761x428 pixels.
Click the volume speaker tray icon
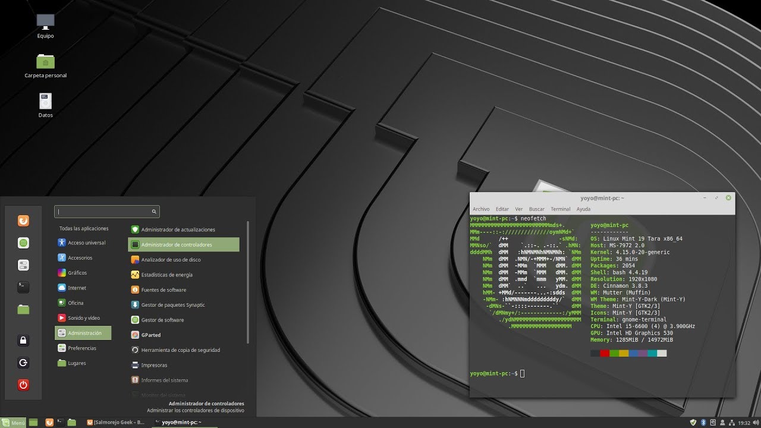click(756, 423)
